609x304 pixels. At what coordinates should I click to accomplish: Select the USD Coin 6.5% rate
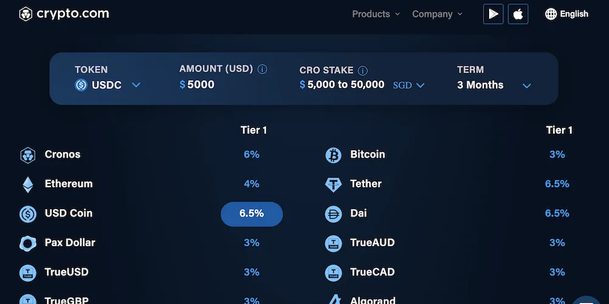252,214
